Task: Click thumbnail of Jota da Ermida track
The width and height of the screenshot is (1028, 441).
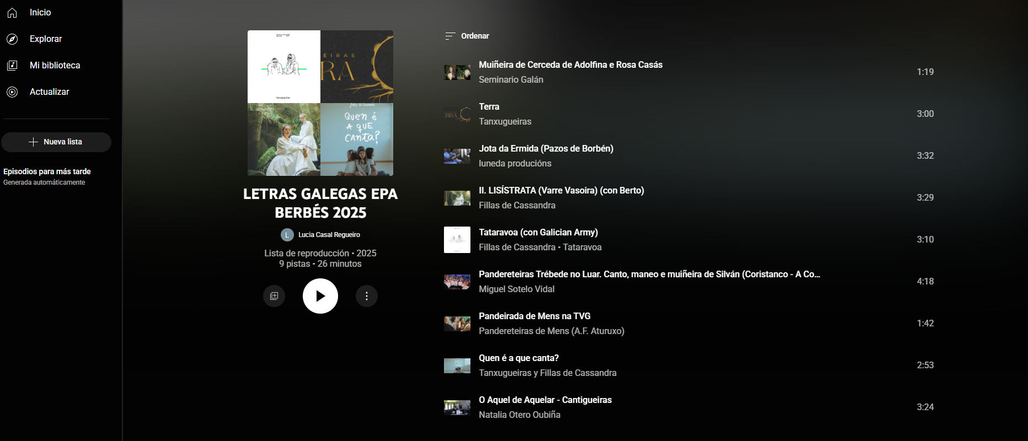Action: click(x=457, y=156)
